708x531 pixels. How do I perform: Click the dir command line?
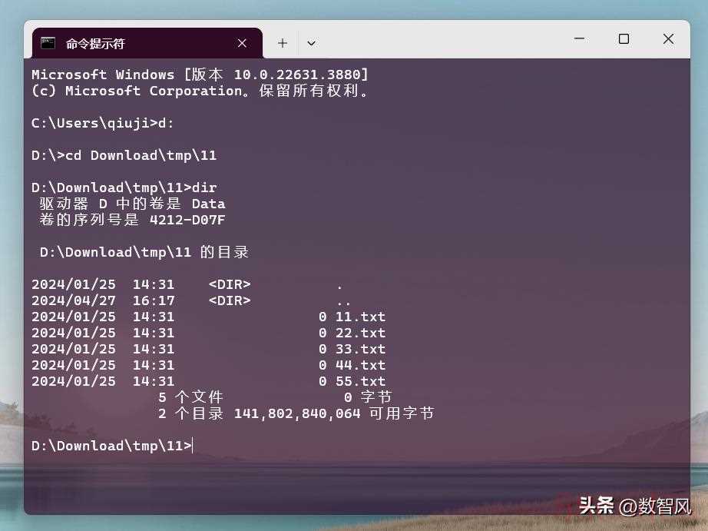point(124,188)
